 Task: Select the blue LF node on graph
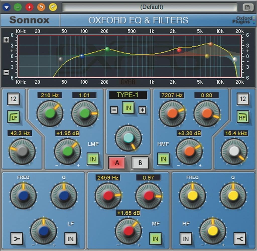(x=82, y=56)
